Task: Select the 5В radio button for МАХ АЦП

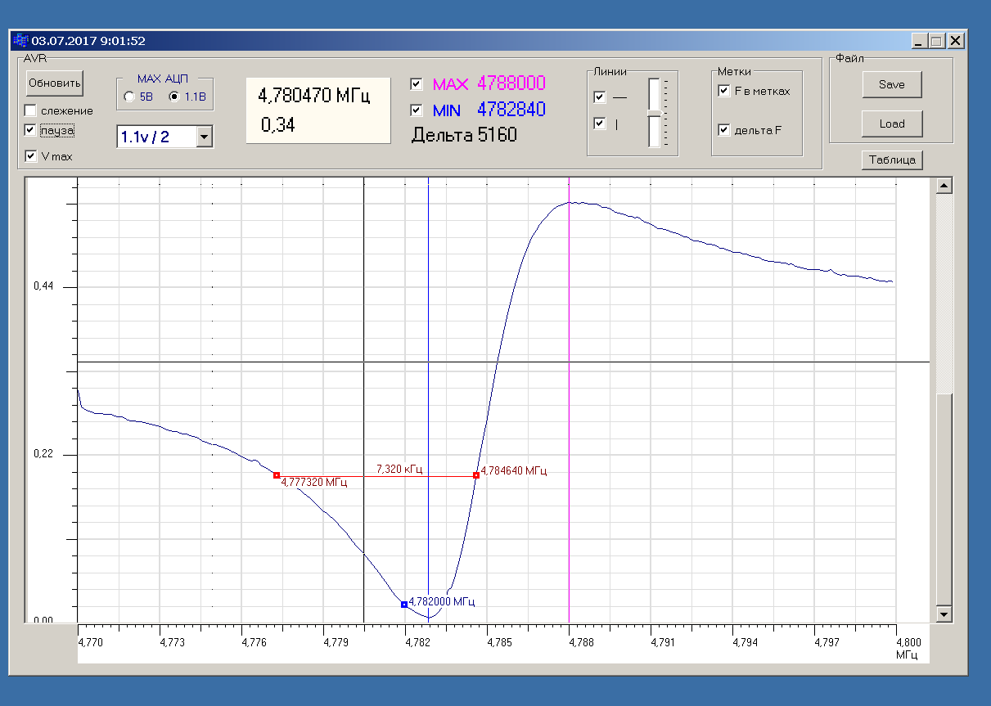Action: [129, 97]
